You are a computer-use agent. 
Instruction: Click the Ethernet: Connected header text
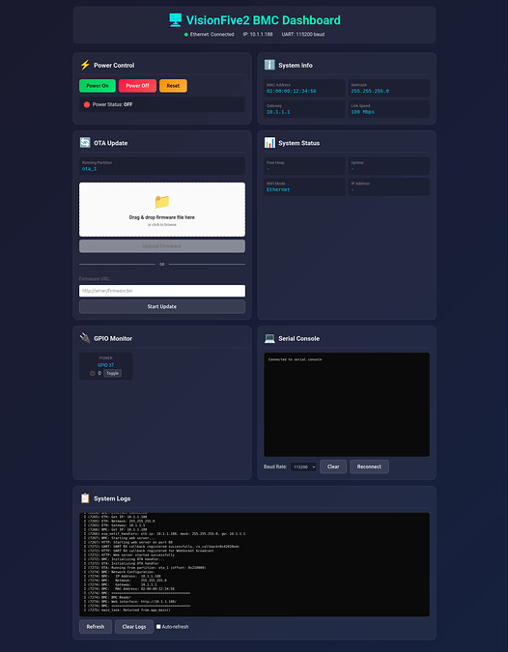(x=212, y=35)
